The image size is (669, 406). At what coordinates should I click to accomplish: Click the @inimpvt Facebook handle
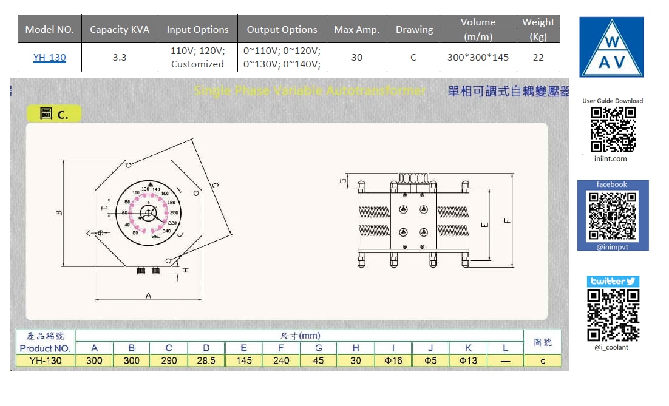(x=612, y=246)
